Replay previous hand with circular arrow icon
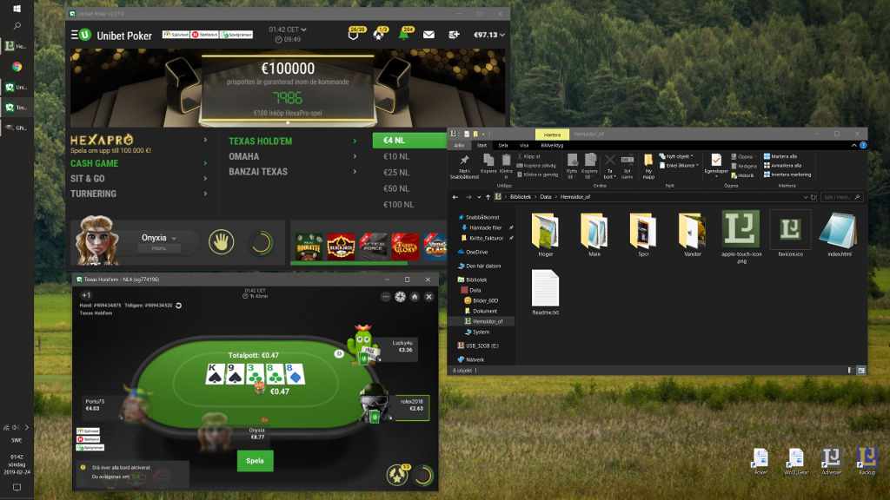890x500 pixels. (x=178, y=306)
